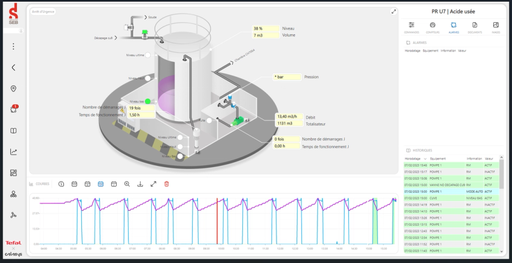Open the Compteurs tab
The width and height of the screenshot is (512, 263).
click(x=433, y=27)
